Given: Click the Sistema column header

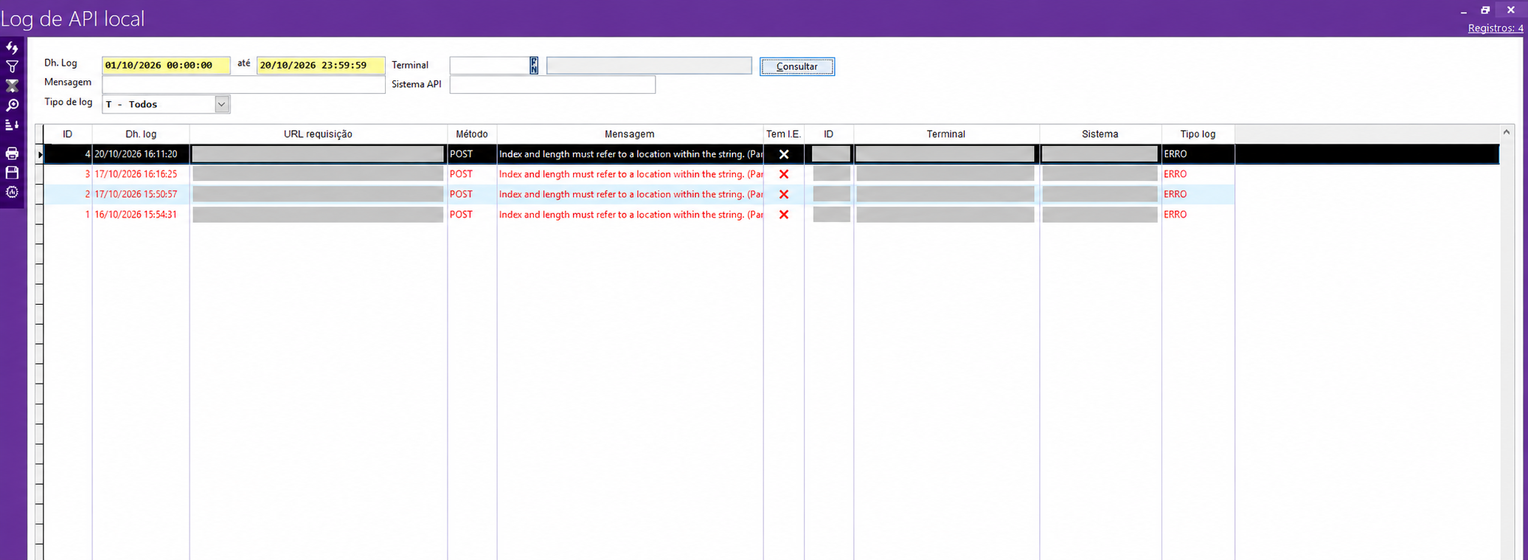Looking at the screenshot, I should click(x=1100, y=134).
